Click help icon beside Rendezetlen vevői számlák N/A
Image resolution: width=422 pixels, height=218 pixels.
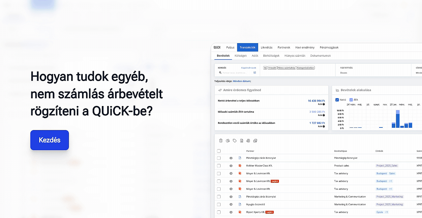click(x=324, y=126)
